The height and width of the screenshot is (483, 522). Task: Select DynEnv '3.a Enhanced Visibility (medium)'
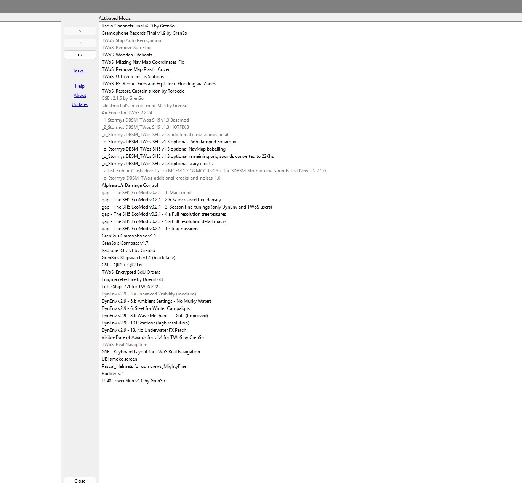click(149, 294)
